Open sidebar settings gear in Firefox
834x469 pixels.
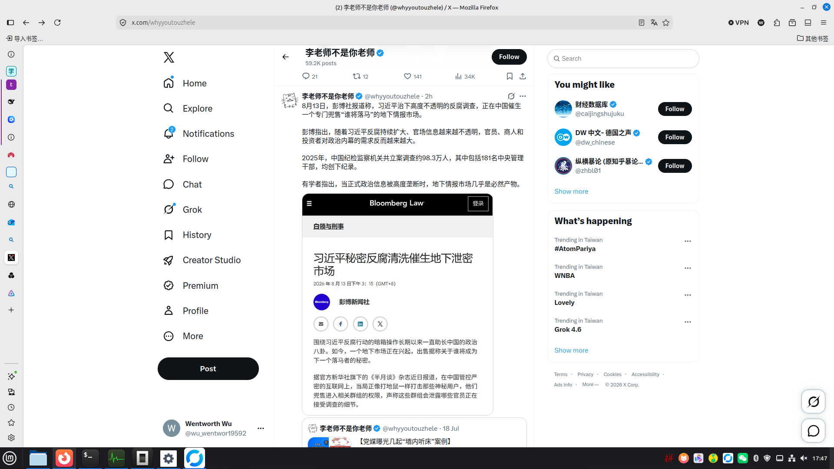[x=11, y=438]
